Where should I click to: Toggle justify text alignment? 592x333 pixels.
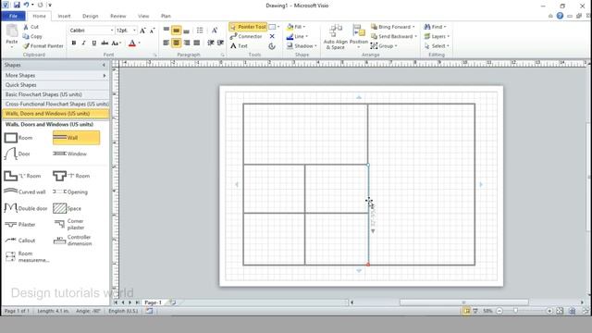click(197, 43)
